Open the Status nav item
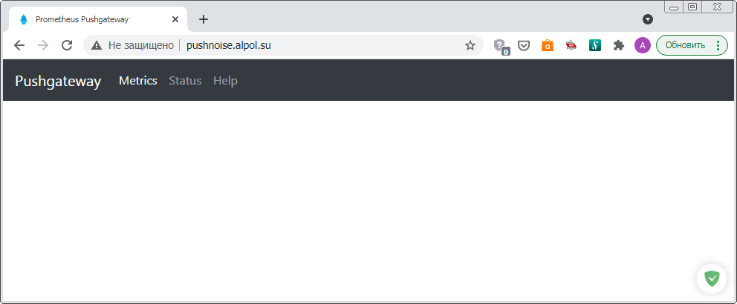 pyautogui.click(x=185, y=81)
